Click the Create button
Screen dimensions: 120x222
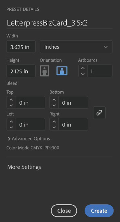pos(99,211)
